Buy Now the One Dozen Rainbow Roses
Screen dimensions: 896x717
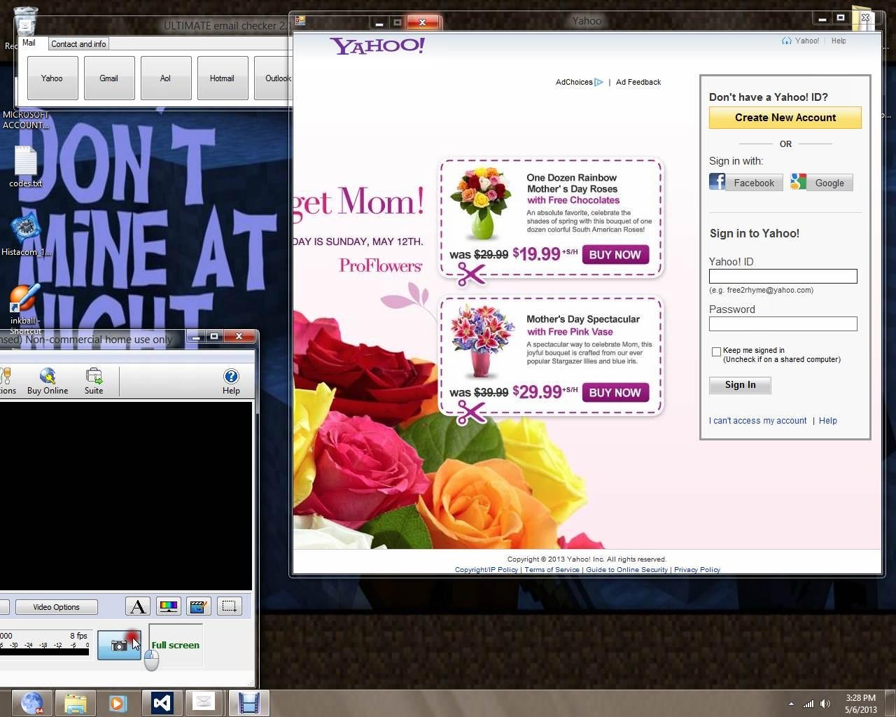click(x=615, y=255)
